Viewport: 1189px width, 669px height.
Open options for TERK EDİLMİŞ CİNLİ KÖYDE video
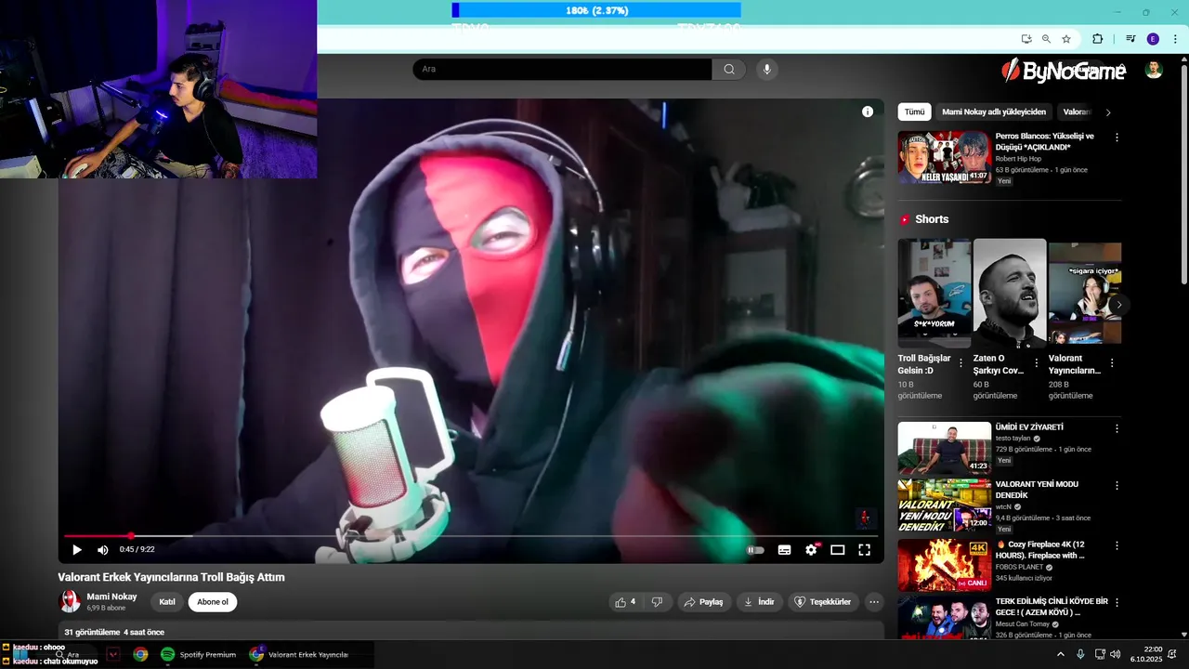(x=1117, y=603)
